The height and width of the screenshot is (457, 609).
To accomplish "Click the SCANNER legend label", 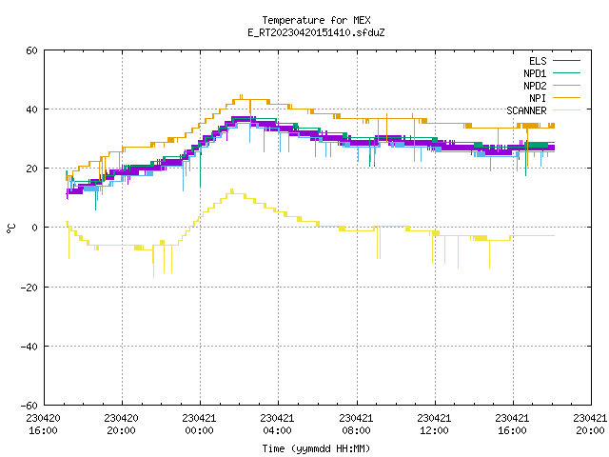I will pyautogui.click(x=526, y=110).
